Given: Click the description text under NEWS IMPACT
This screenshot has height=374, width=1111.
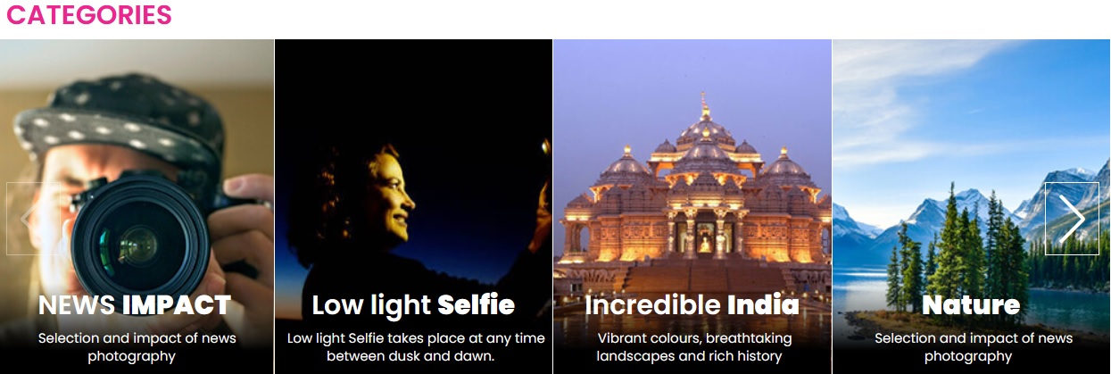Looking at the screenshot, I should (x=137, y=347).
